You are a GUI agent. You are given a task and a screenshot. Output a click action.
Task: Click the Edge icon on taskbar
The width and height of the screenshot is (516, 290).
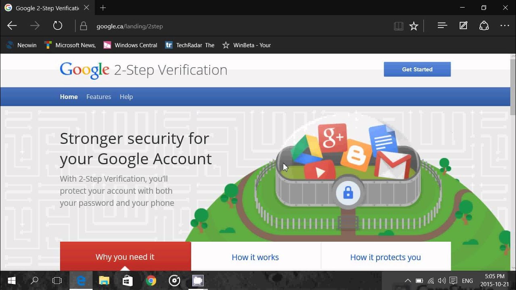pos(81,280)
